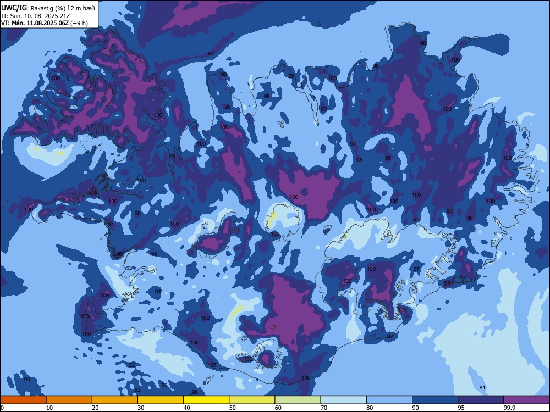The image size is (550, 412).
Task: Pick the light green 60–70 legend swatch
Action: (x=298, y=400)
